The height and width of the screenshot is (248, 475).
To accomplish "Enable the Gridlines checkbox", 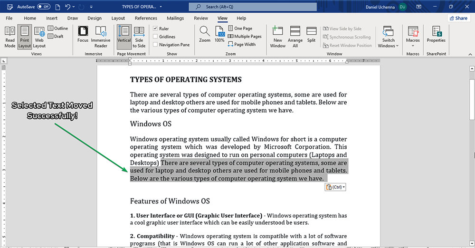I will (x=155, y=37).
